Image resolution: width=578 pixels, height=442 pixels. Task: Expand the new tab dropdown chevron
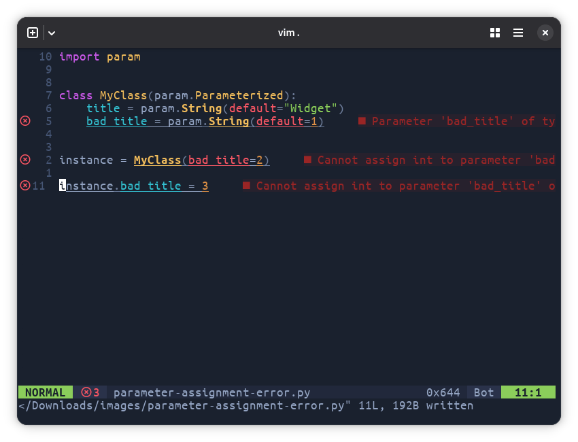pyautogui.click(x=52, y=33)
